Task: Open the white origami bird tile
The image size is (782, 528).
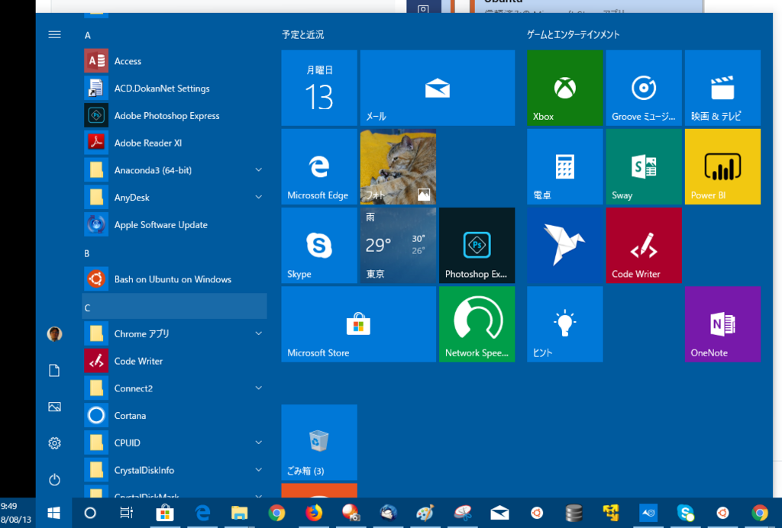Action: pos(564,245)
